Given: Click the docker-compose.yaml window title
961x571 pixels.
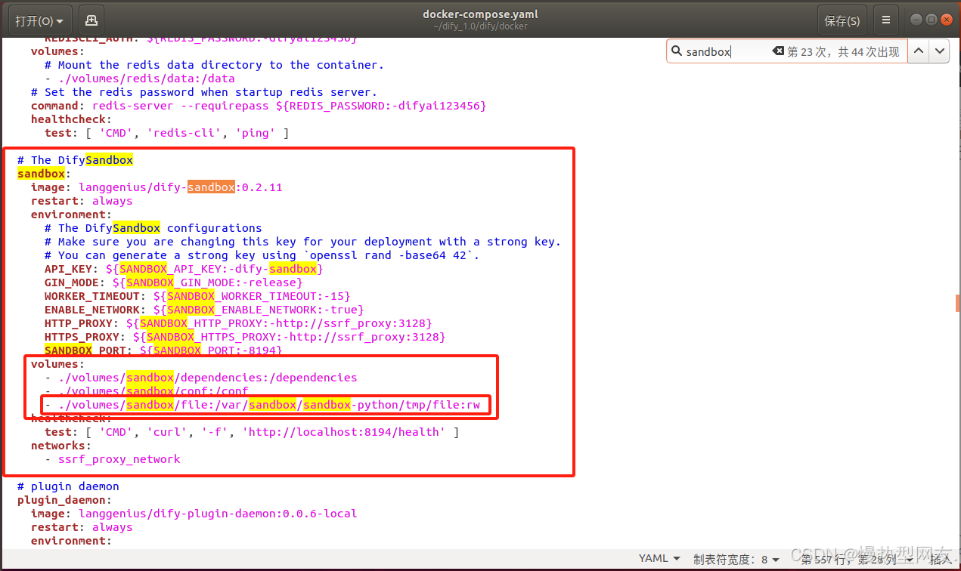Looking at the screenshot, I should pos(480,14).
